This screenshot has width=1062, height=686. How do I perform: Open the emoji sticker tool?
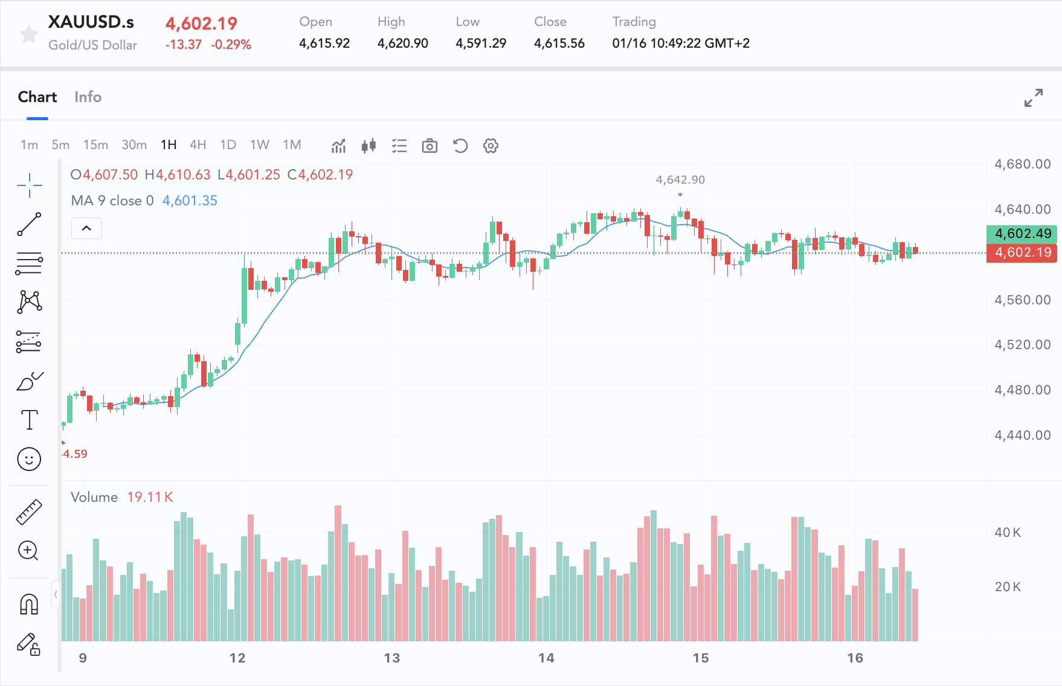[x=29, y=459]
